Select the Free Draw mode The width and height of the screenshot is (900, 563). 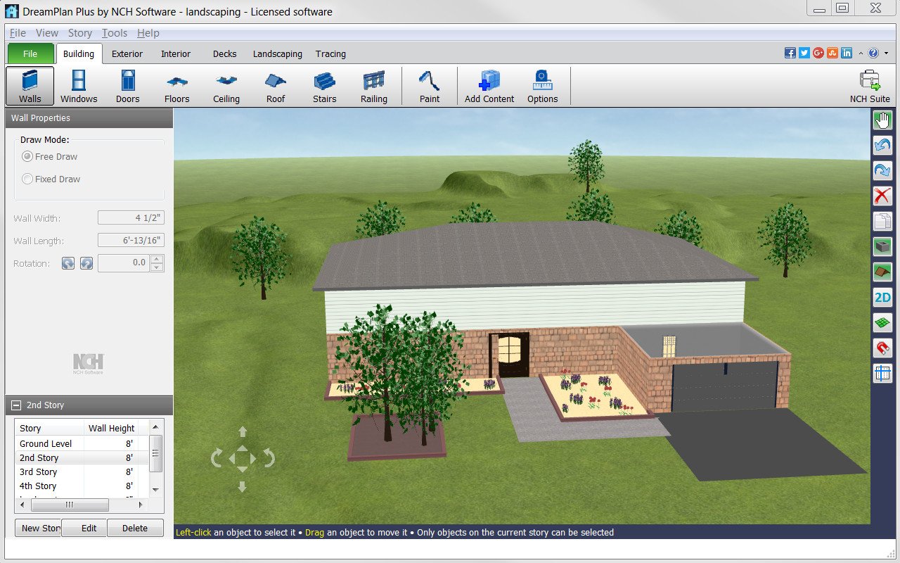[27, 156]
